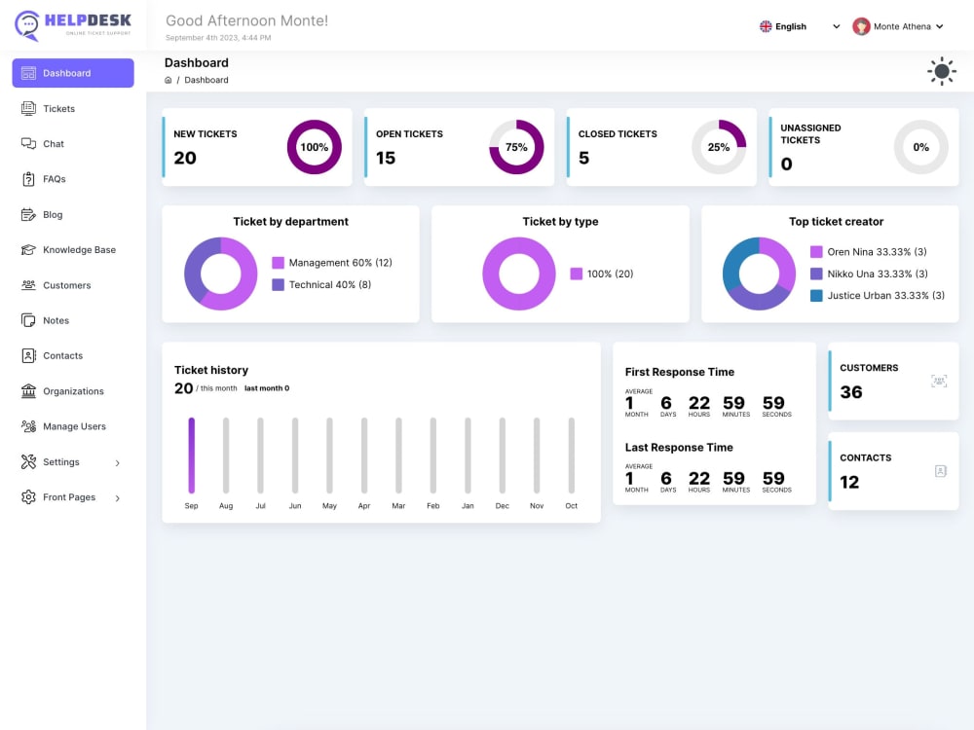Viewport: 974px width, 730px height.
Task: Click the icon on the Contacts card
Action: (941, 471)
